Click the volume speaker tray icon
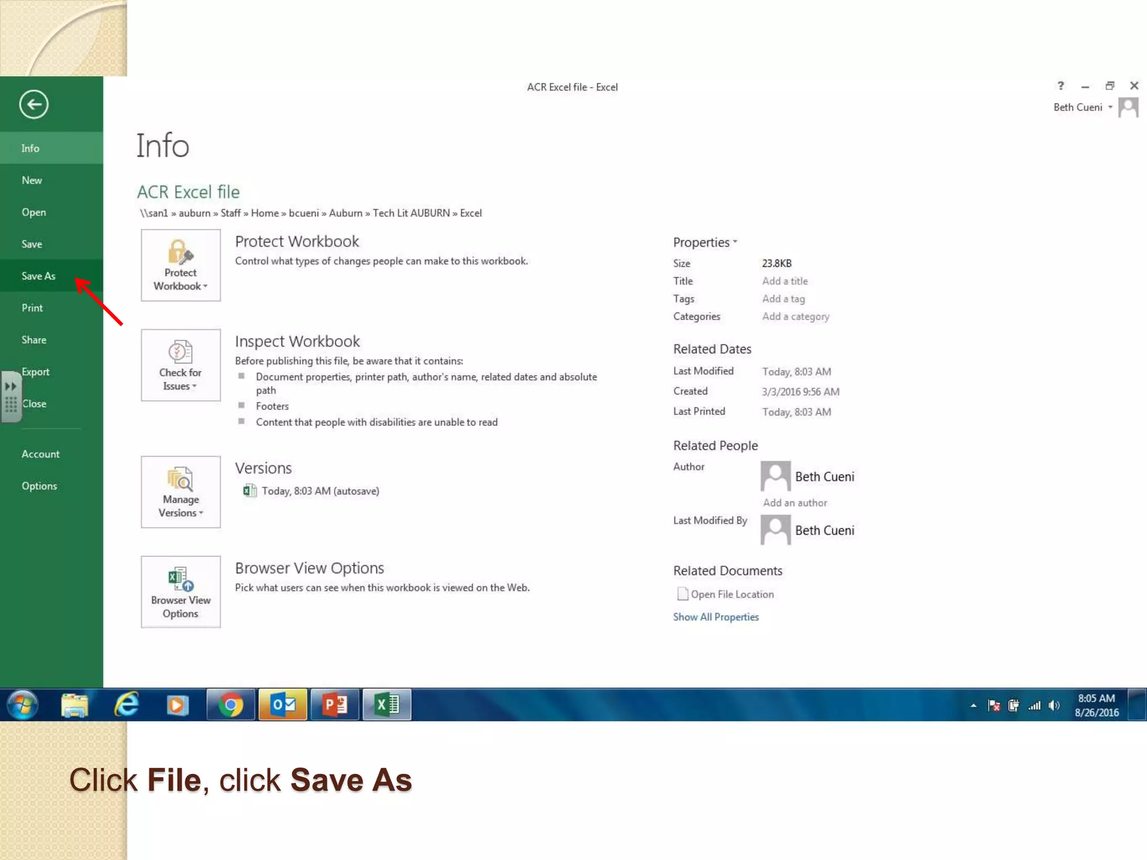Screen dimensions: 1147x860 [1055, 705]
